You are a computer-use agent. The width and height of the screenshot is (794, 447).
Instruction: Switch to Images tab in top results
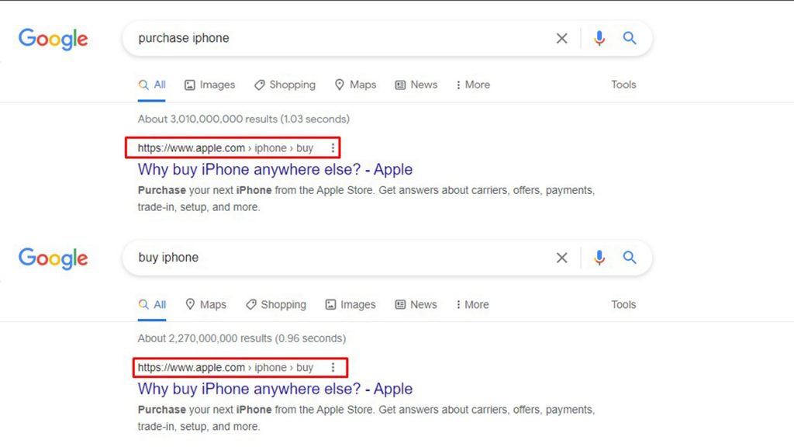(x=209, y=85)
